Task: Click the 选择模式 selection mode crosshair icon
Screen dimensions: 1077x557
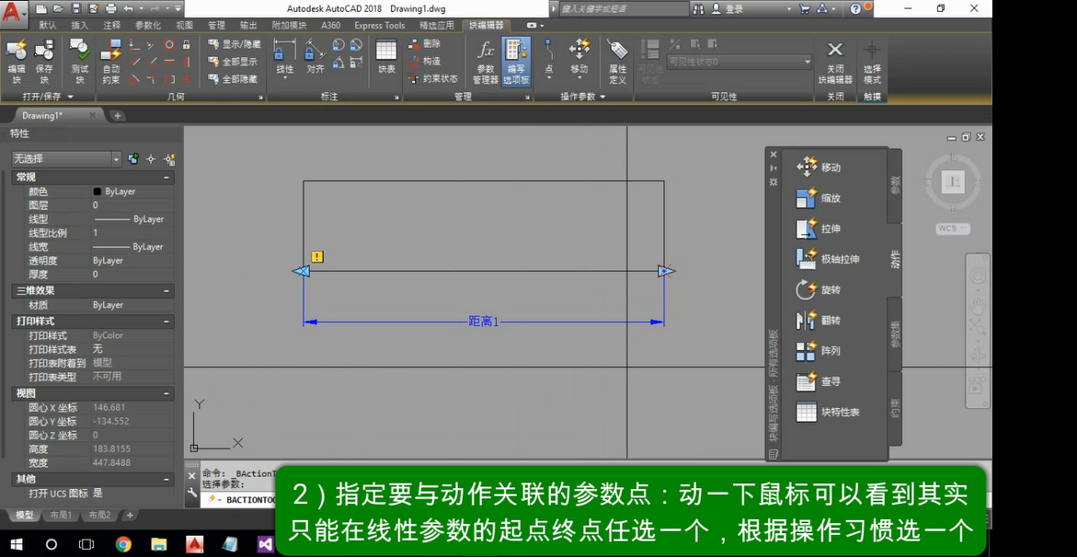Action: point(872,62)
